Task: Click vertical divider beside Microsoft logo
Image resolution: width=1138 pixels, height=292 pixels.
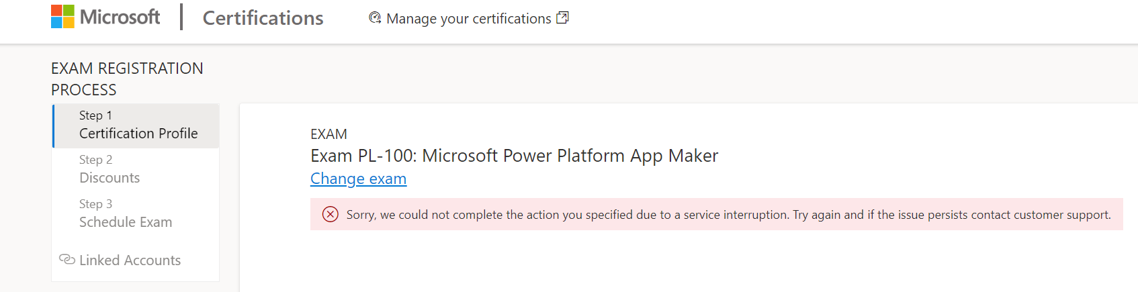Action: pyautogui.click(x=181, y=17)
